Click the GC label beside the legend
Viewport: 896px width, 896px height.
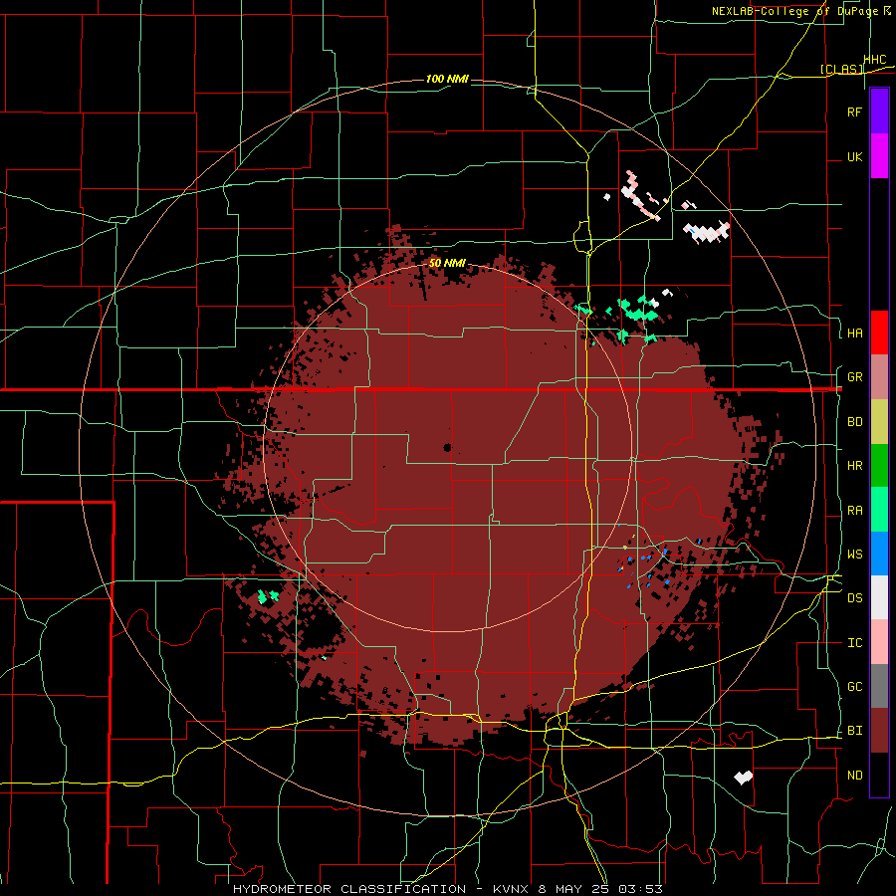854,687
